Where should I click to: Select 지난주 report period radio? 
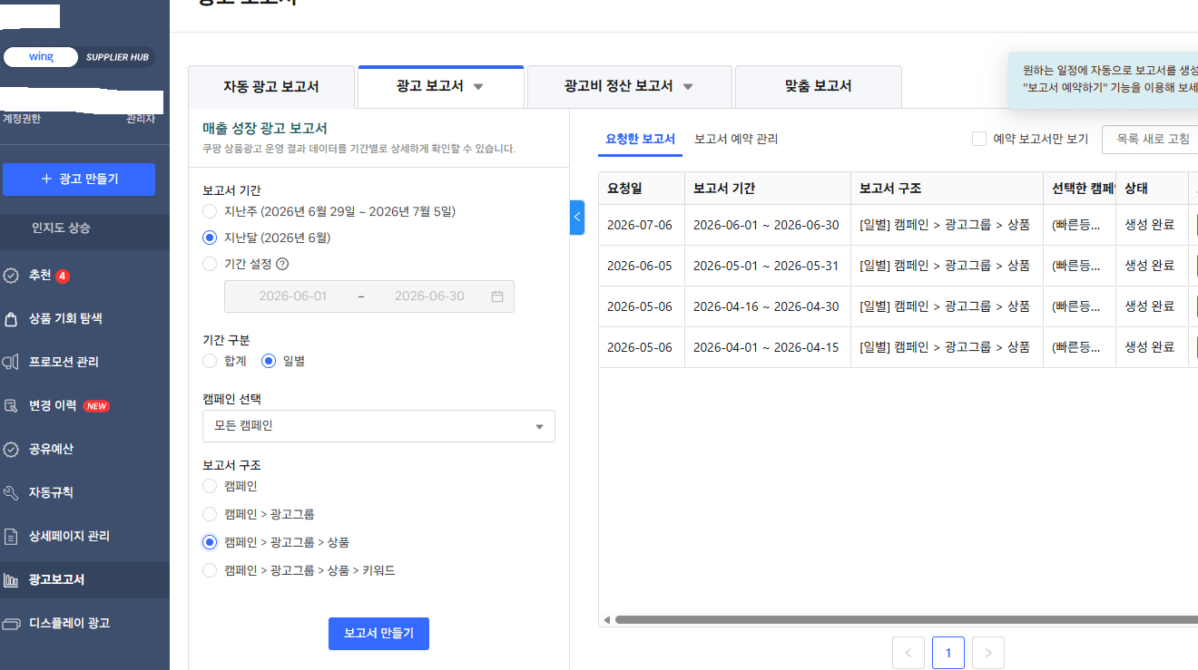click(210, 211)
